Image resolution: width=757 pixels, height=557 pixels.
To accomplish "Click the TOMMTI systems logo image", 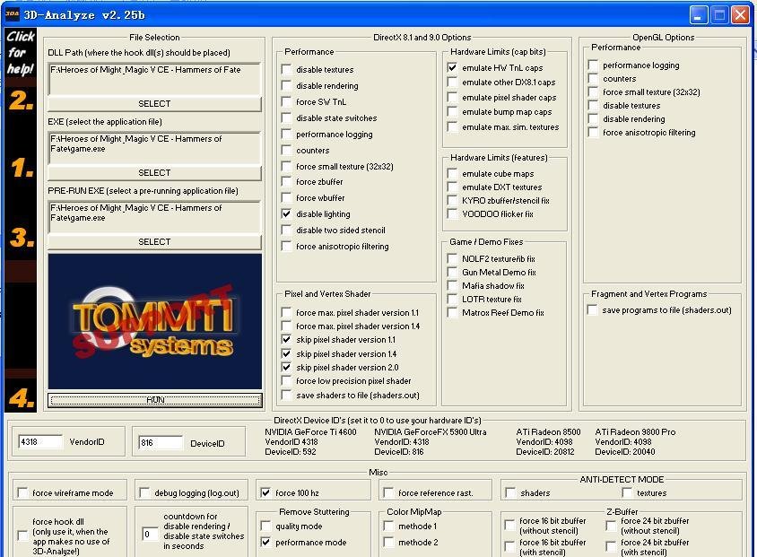I will pyautogui.click(x=154, y=320).
